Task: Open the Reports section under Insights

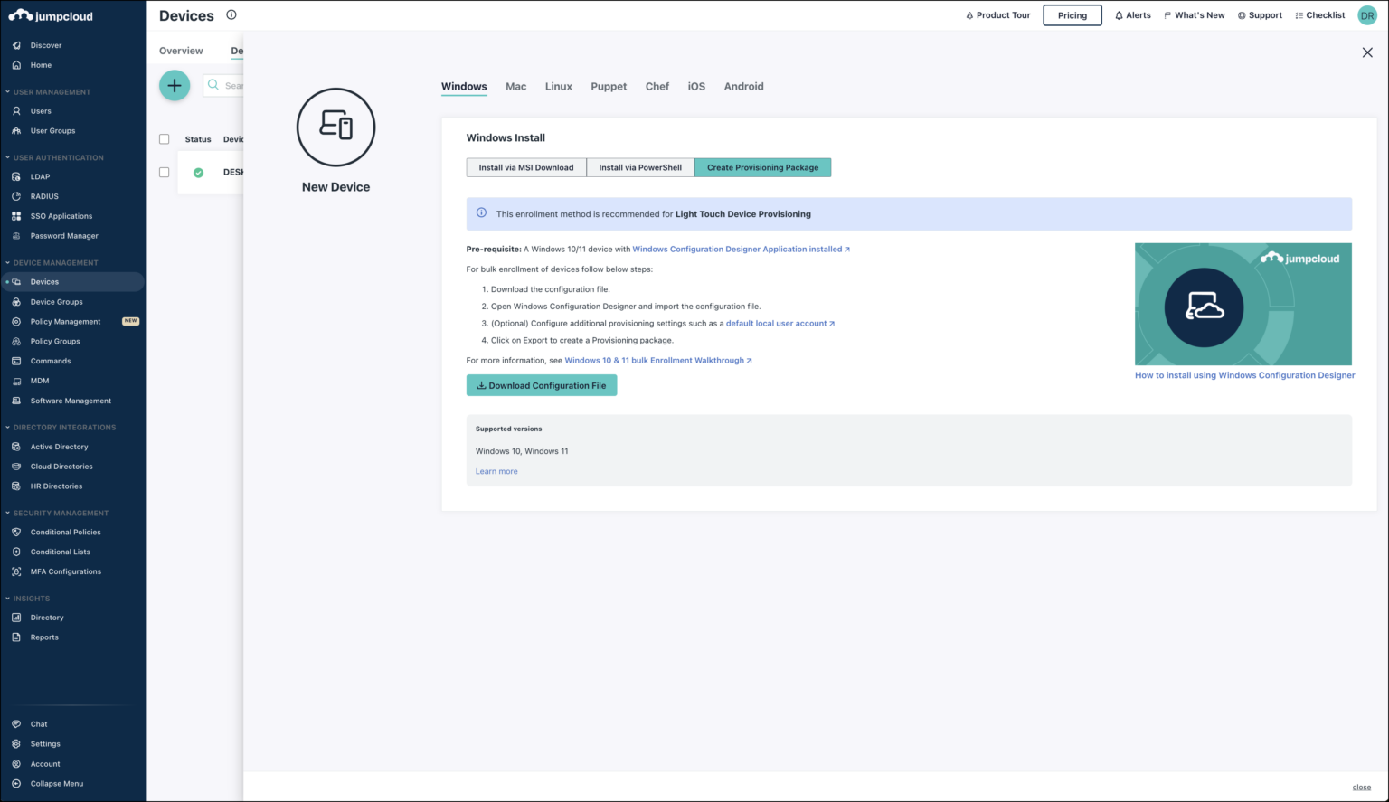Action: pyautogui.click(x=45, y=637)
